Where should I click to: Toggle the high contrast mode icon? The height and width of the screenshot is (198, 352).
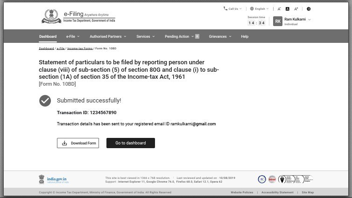(x=309, y=9)
